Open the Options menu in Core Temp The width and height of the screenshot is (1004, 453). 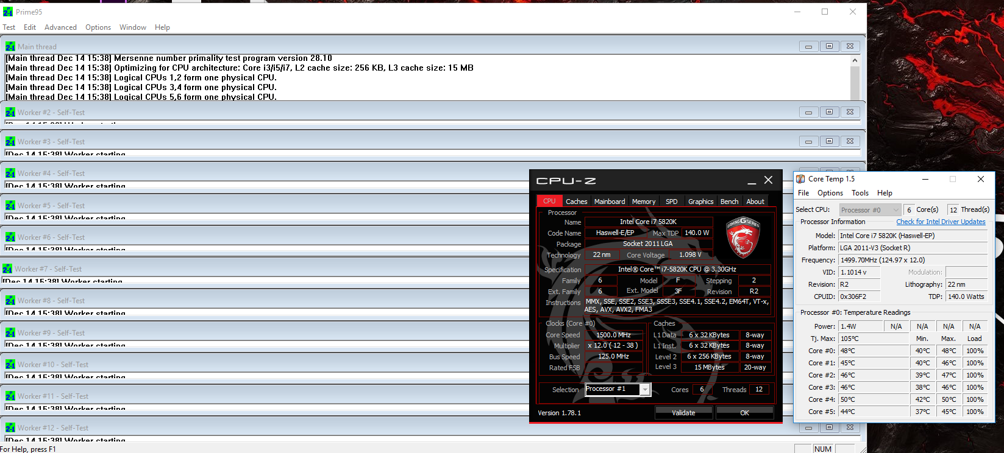830,193
